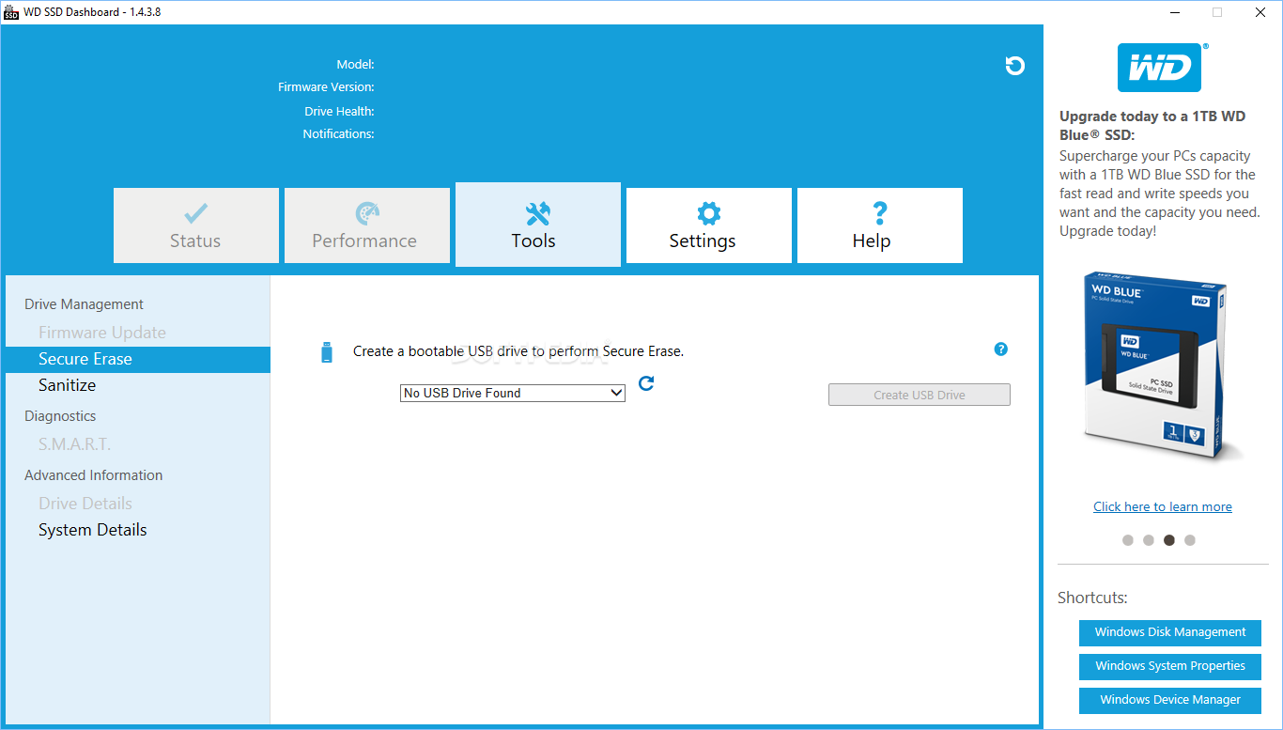This screenshot has width=1283, height=730.
Task: Select Drive Details in the sidebar
Action: [85, 504]
